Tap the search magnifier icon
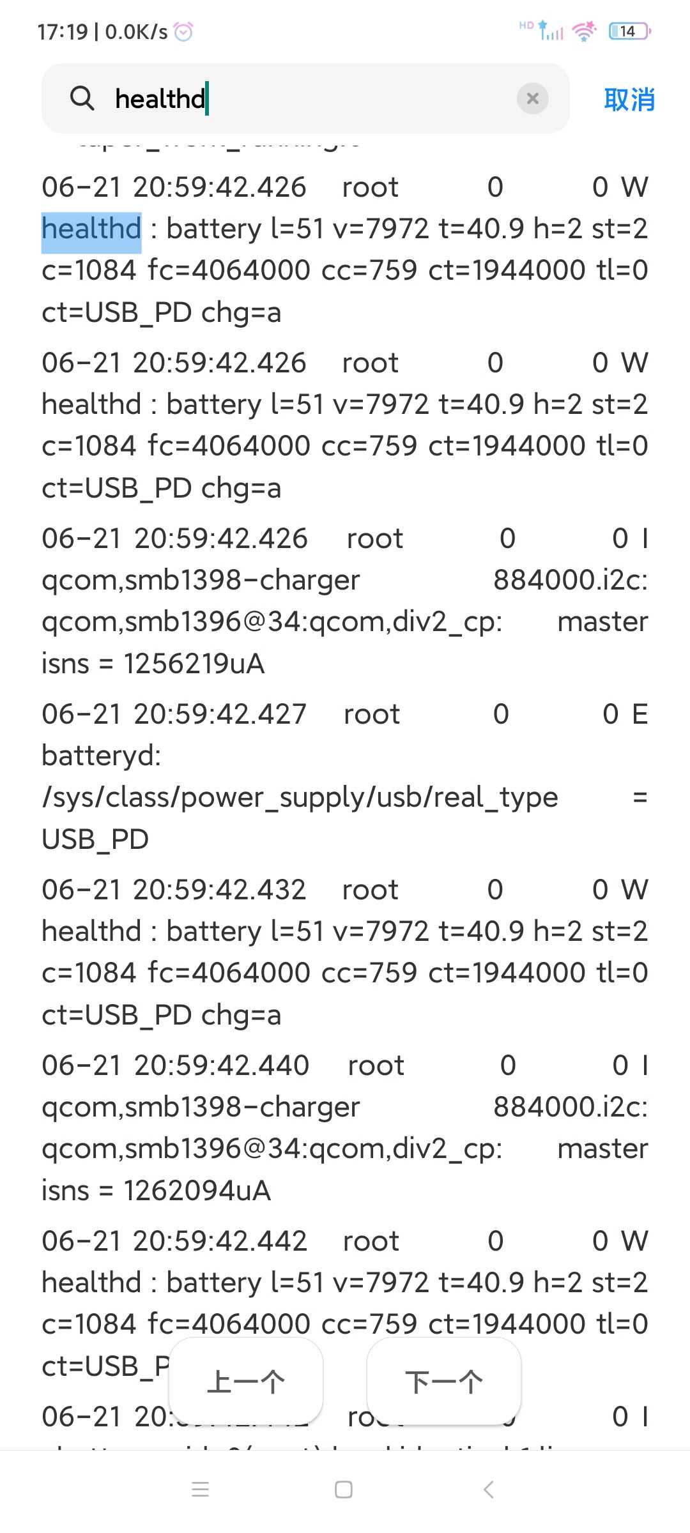The width and height of the screenshot is (690, 1533). click(82, 98)
